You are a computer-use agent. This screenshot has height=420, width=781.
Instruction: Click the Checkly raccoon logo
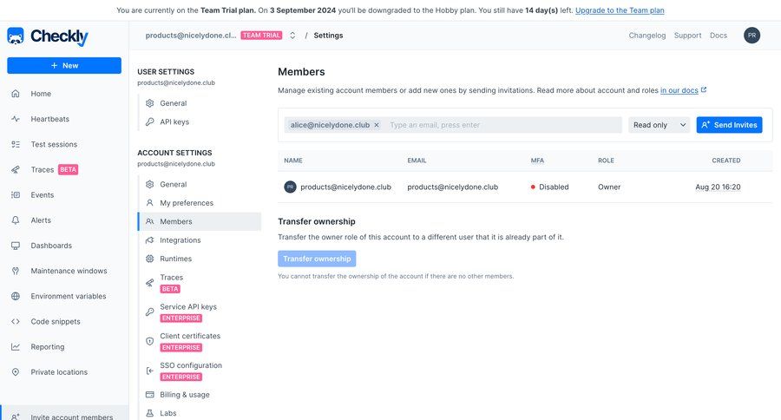16,36
